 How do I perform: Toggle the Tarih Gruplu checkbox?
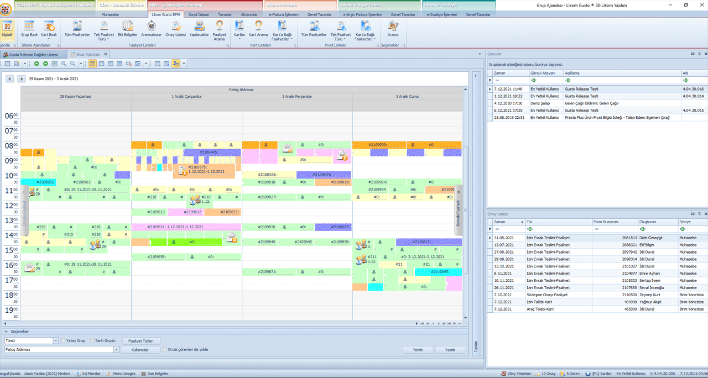click(x=92, y=341)
